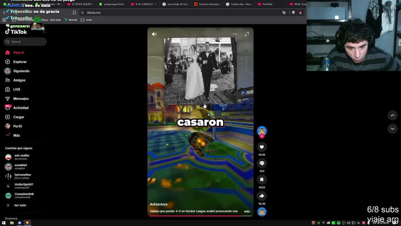This screenshot has width=401, height=226.
Task: Expand the video caption with más
Action: [x=247, y=211]
